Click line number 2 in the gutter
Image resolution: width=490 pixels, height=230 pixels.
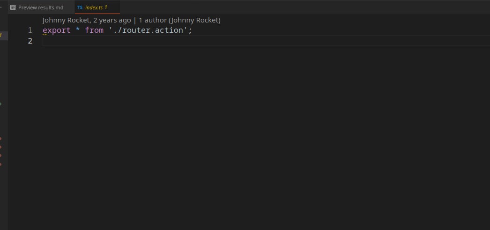[x=30, y=41]
